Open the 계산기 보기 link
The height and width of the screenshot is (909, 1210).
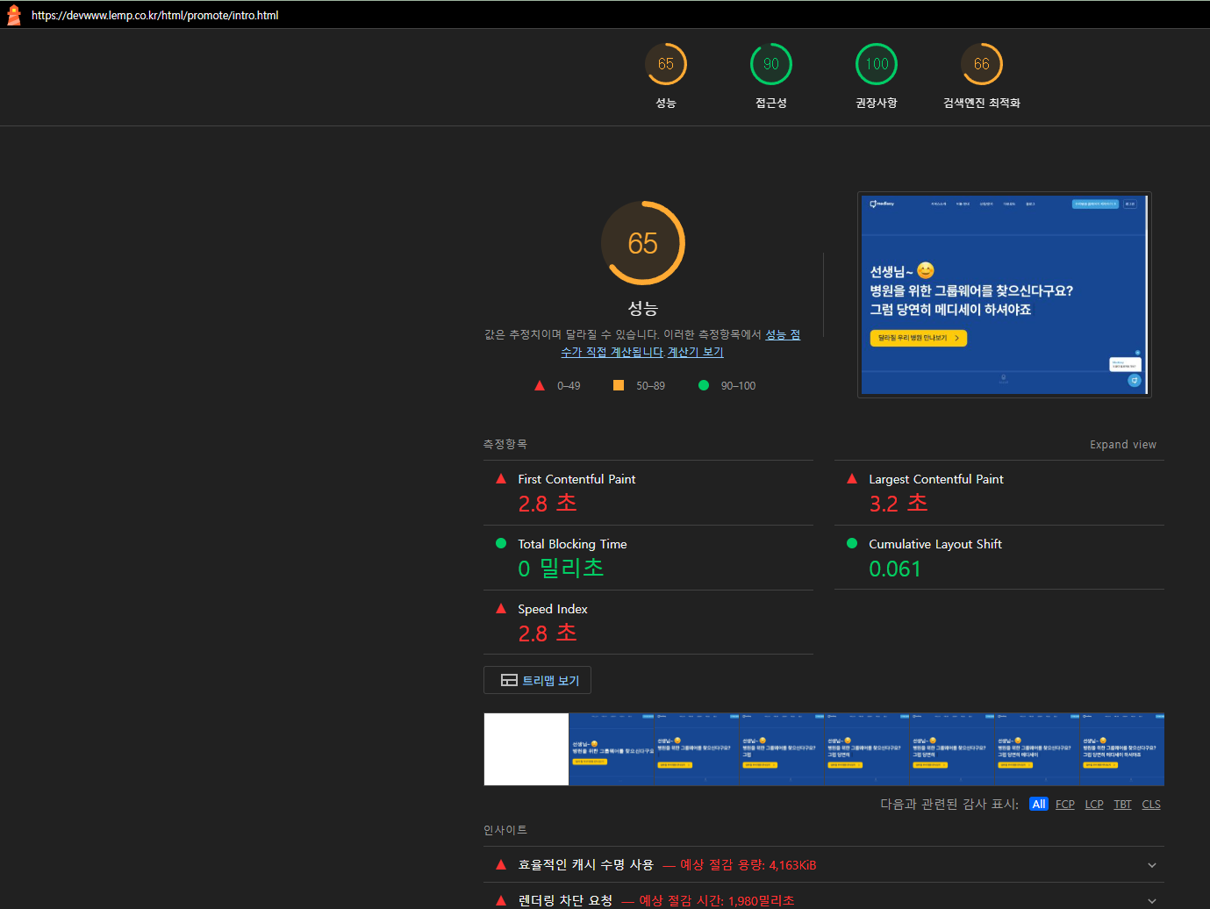point(696,352)
